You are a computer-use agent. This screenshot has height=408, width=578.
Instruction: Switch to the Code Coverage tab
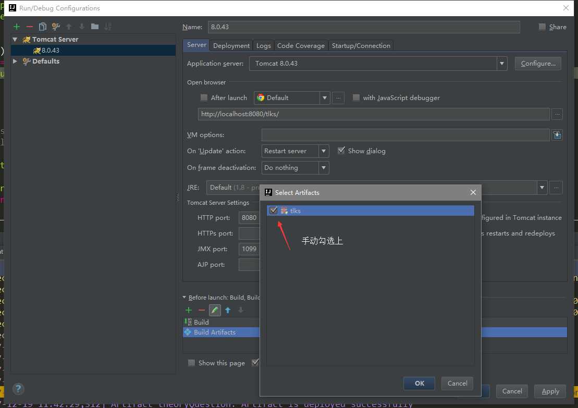point(301,46)
